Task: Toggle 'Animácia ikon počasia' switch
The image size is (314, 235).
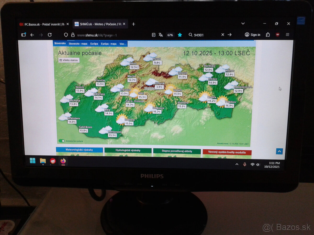Action: pyautogui.click(x=61, y=141)
